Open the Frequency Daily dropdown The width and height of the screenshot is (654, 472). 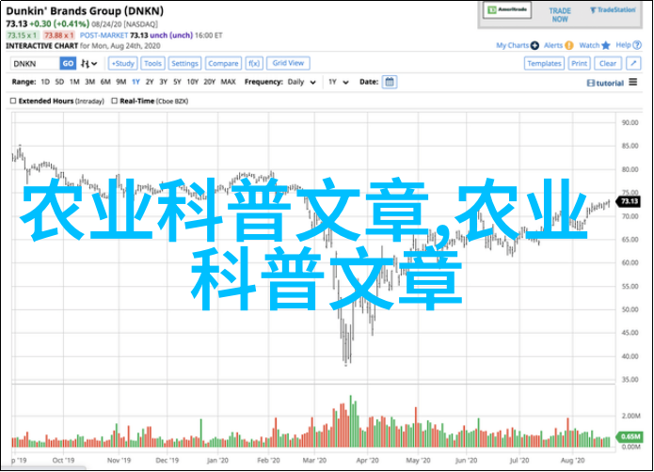pyautogui.click(x=301, y=82)
